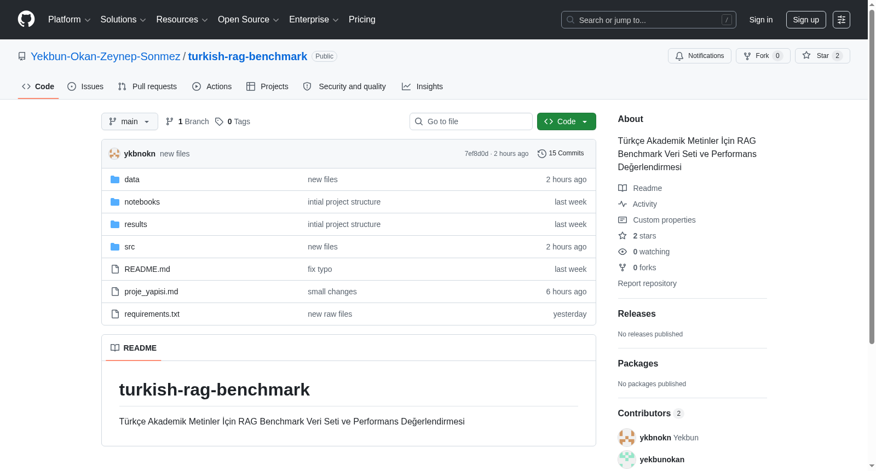Open the Yekbun-Okan-Zeynep-Sonmez owner link
Screen dimensions: 876x471
click(x=106, y=56)
